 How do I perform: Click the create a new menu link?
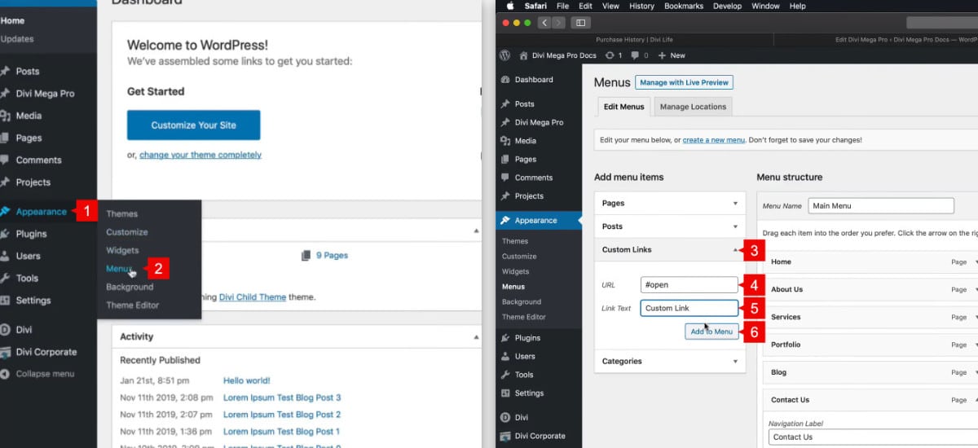[713, 140]
